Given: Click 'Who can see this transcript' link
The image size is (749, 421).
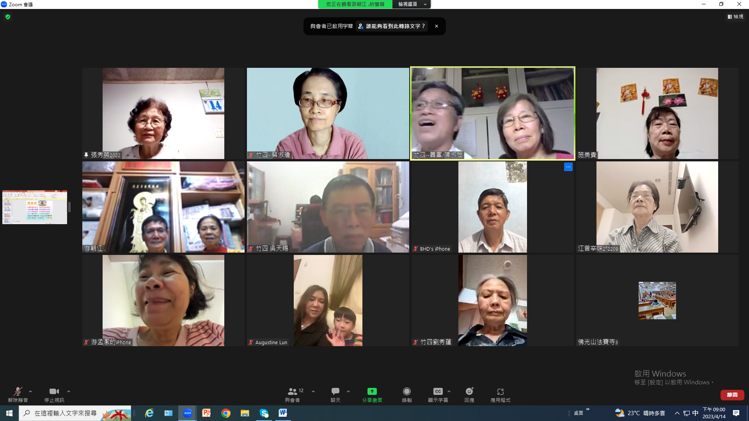Looking at the screenshot, I should (x=392, y=26).
